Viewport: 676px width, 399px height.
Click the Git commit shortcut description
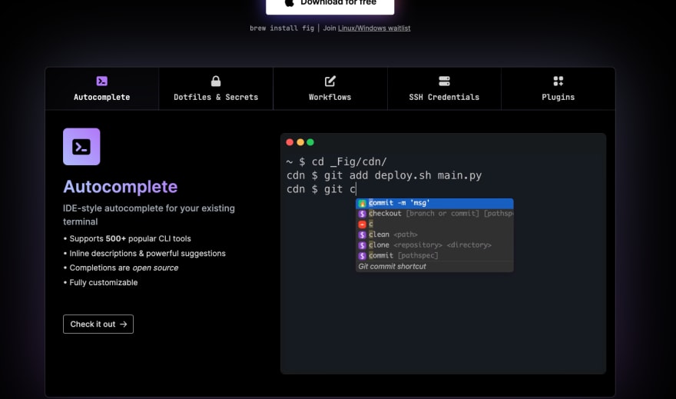coord(392,267)
